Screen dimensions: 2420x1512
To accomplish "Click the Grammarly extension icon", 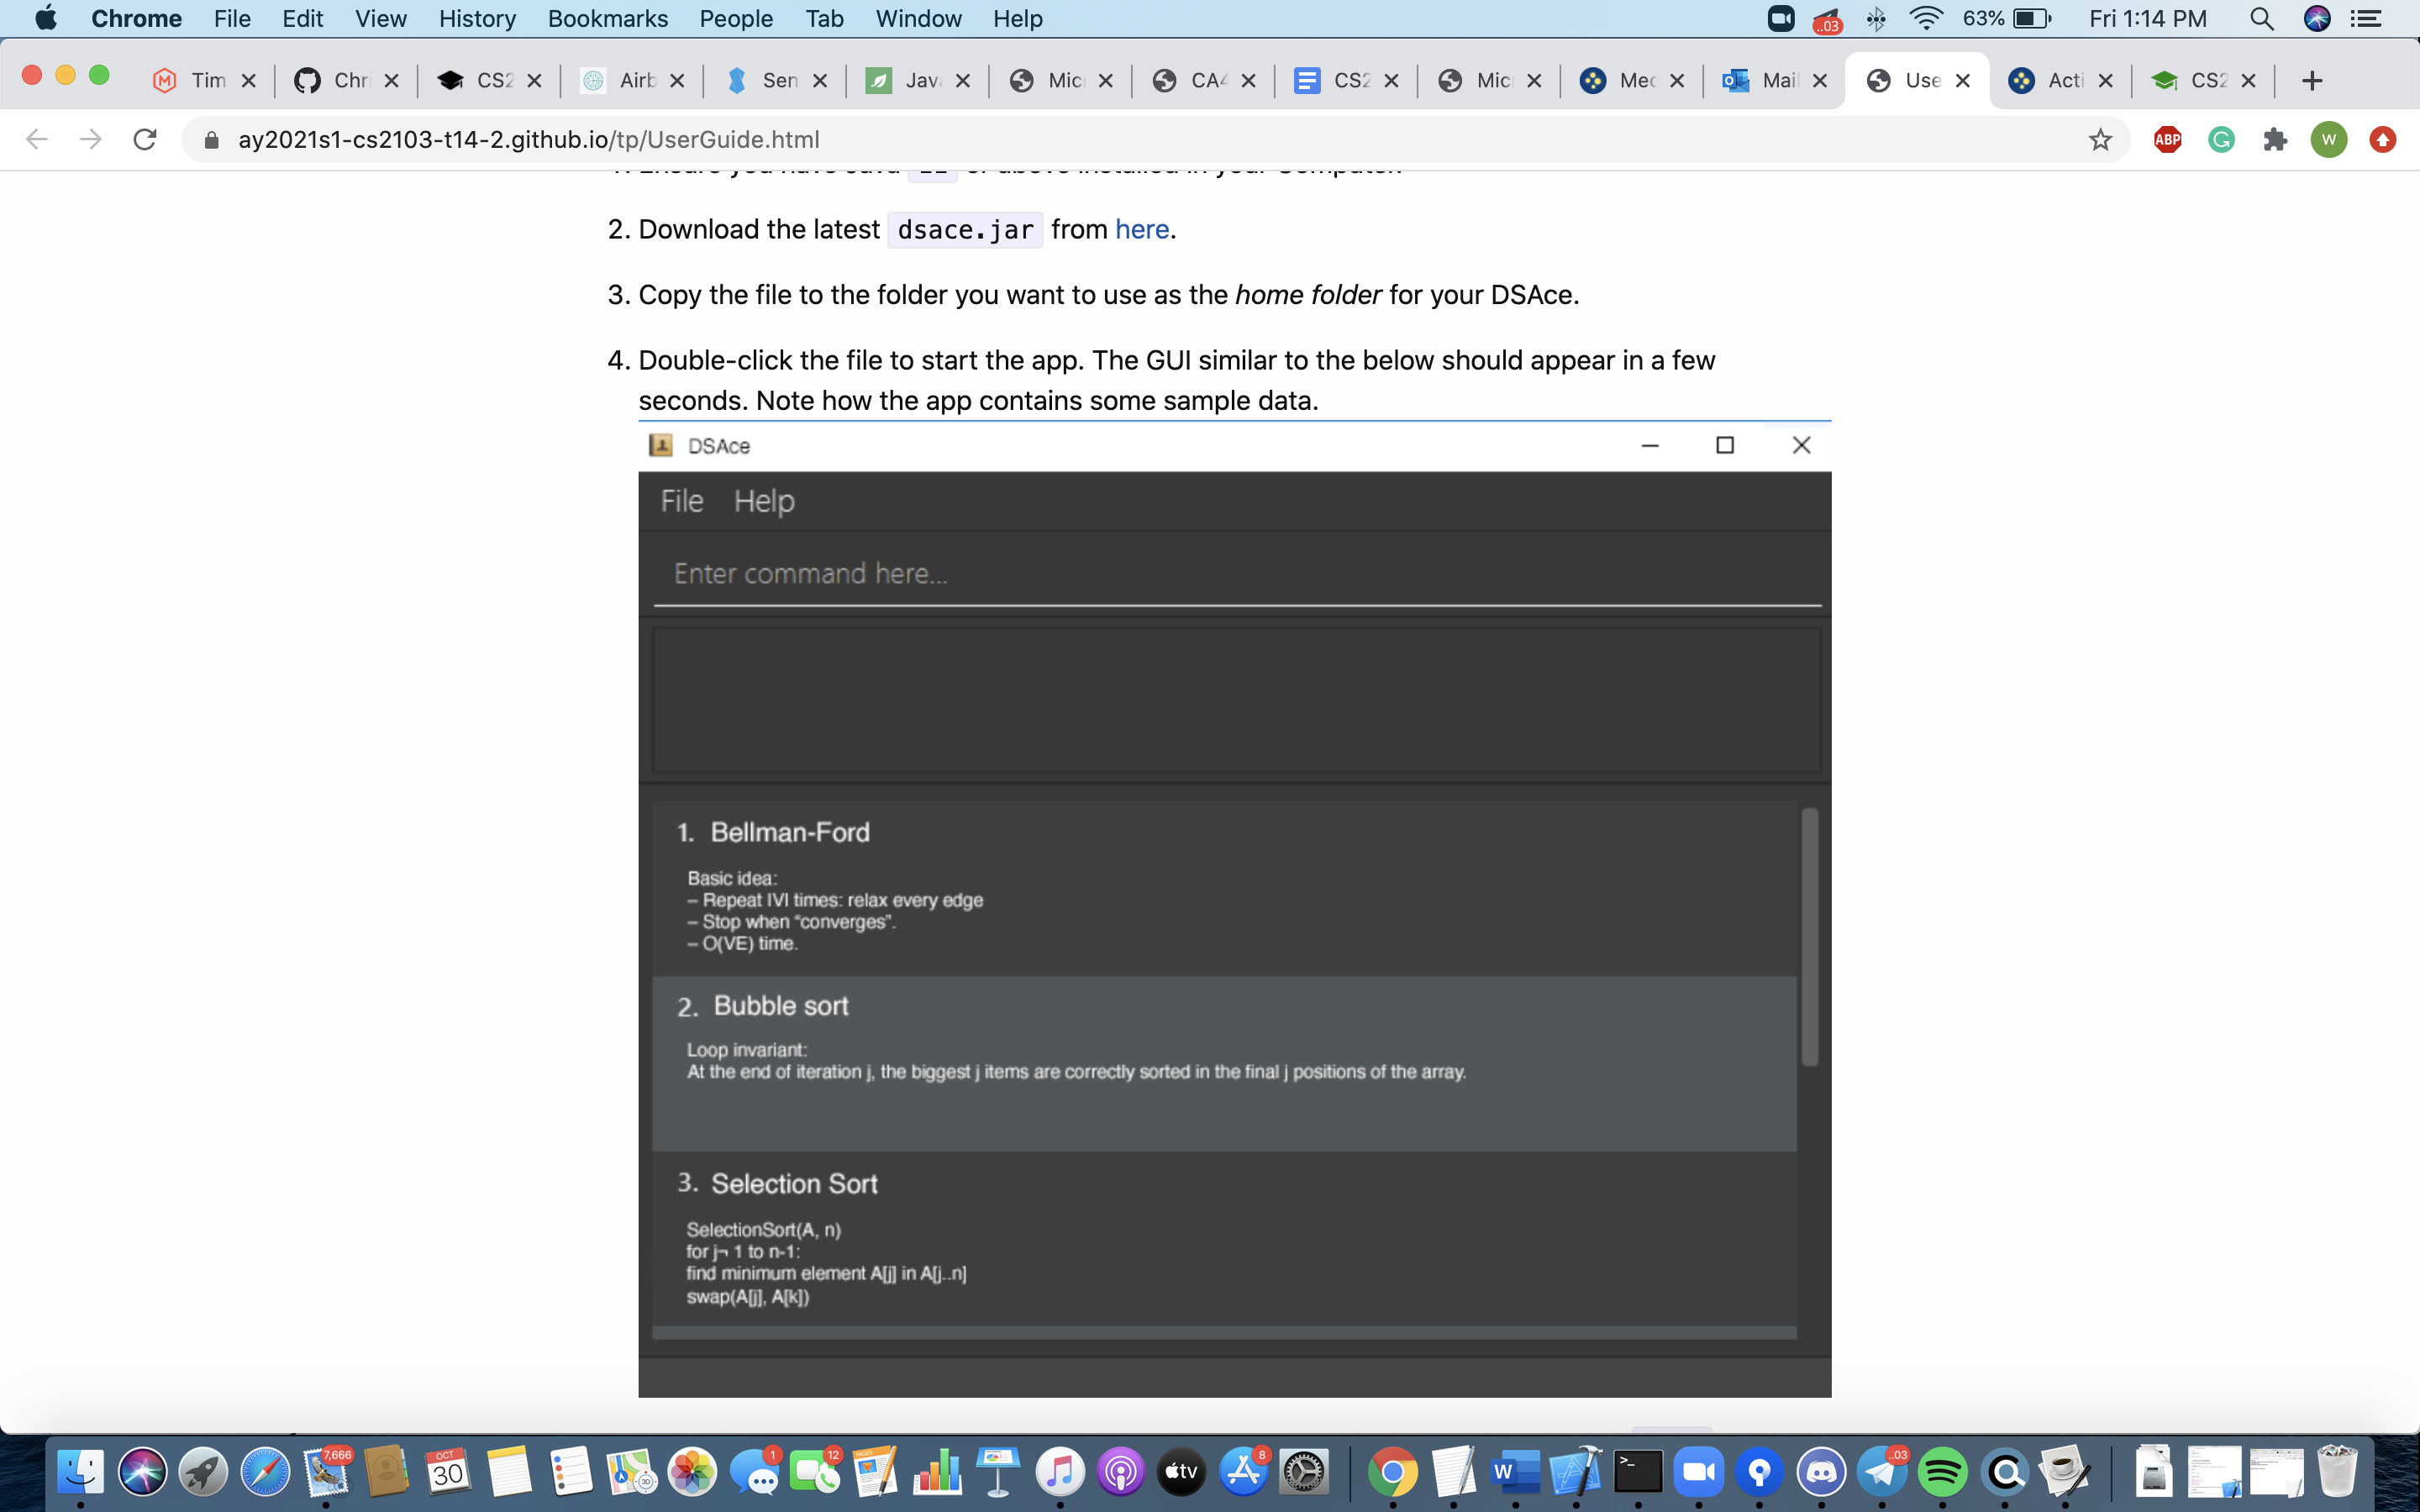I will (x=2221, y=139).
